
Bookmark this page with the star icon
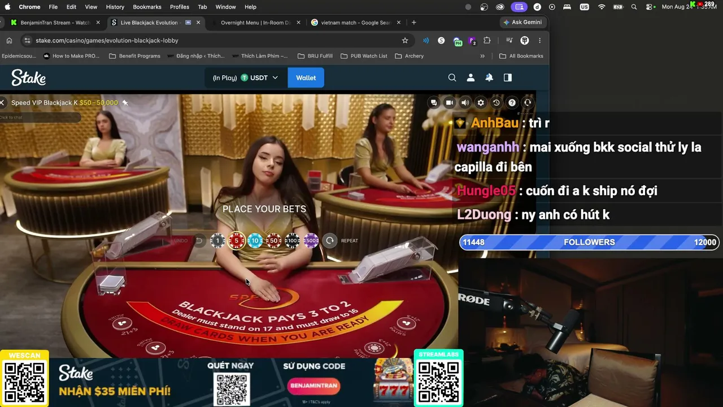pos(405,41)
